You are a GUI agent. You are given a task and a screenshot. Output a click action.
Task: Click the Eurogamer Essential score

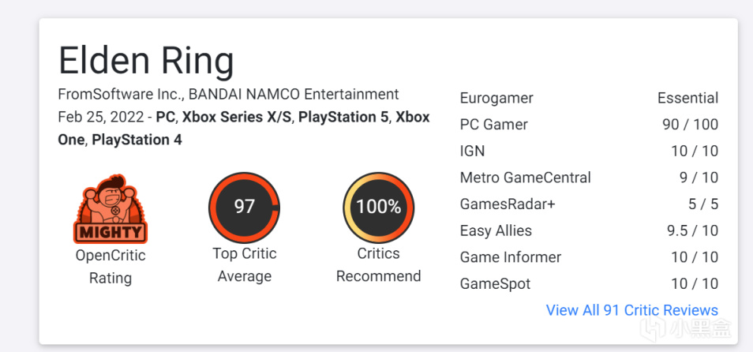pyautogui.click(x=687, y=99)
